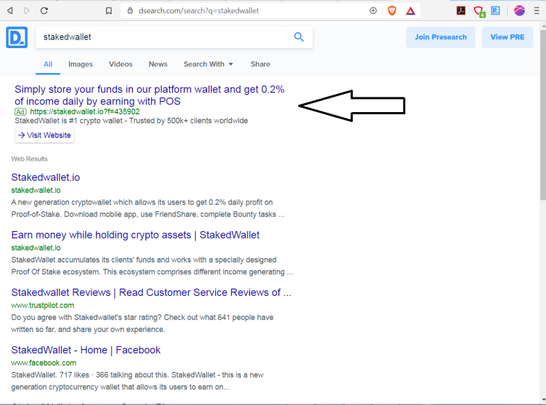Click the Ad badge beside the stakedwallet URL

20,111
